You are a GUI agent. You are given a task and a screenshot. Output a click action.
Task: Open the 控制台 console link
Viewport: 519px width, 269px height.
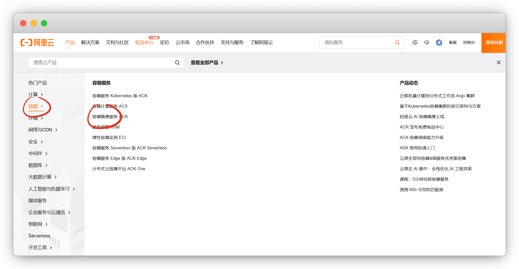[469, 42]
